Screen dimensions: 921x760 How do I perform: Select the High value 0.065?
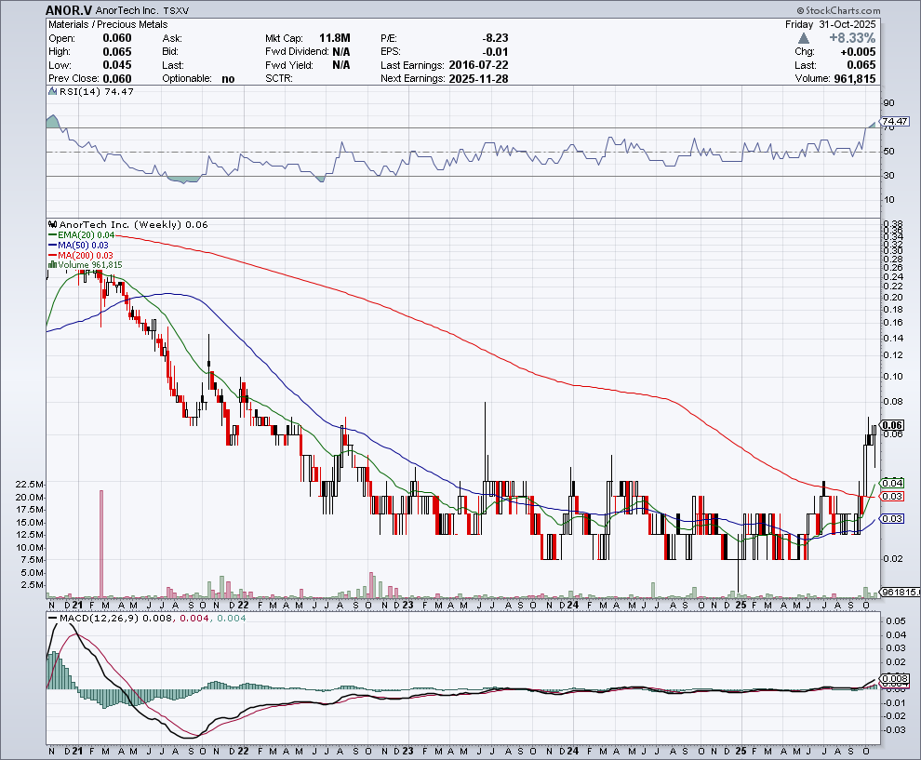click(117, 52)
